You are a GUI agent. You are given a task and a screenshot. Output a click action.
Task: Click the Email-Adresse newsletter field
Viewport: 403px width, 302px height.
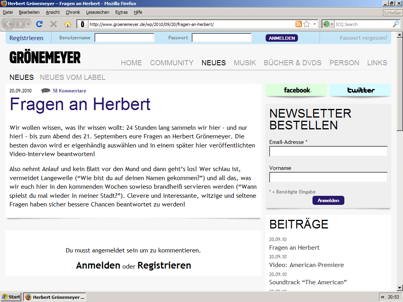(328, 151)
